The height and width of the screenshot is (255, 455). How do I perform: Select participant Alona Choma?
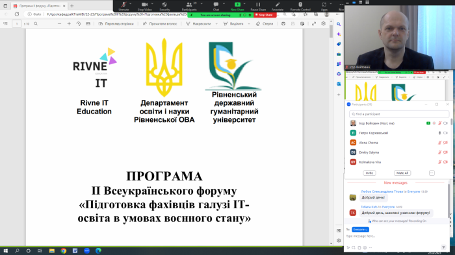click(x=399, y=143)
